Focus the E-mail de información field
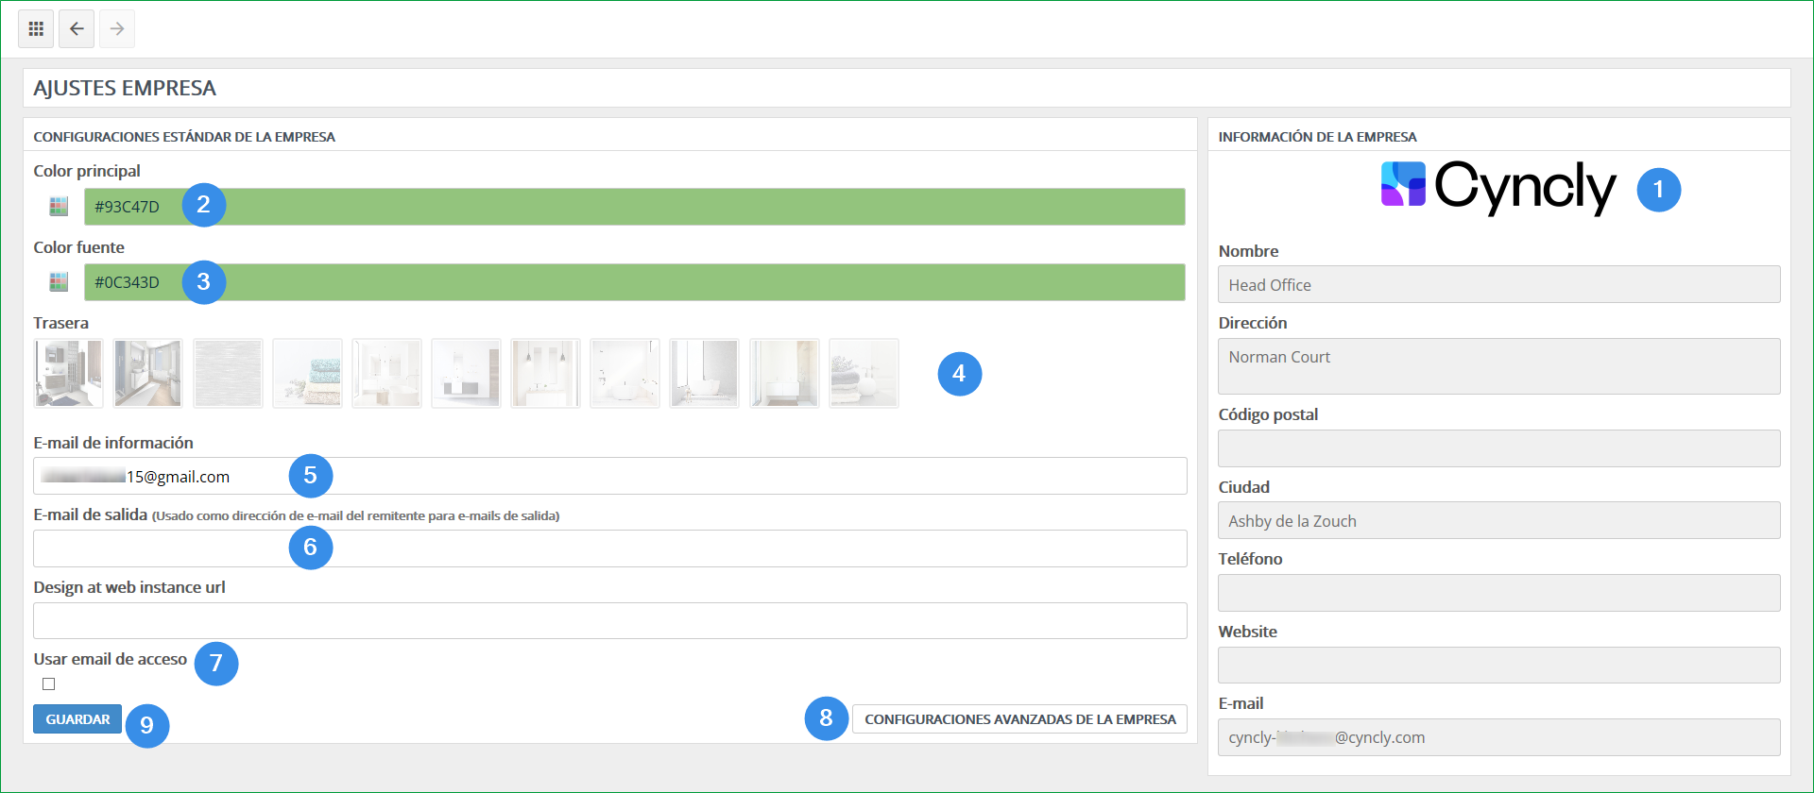 (610, 476)
